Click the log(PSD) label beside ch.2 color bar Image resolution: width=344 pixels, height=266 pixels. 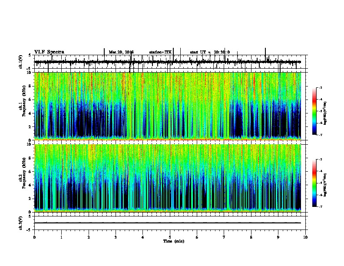(325, 185)
